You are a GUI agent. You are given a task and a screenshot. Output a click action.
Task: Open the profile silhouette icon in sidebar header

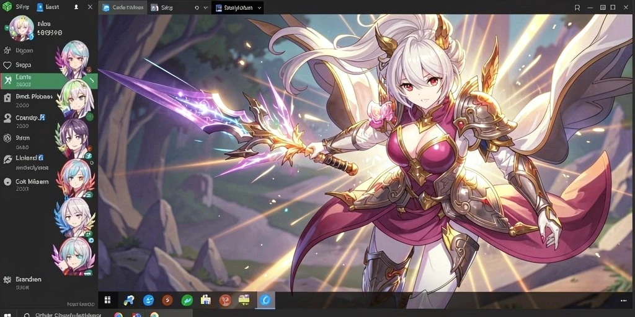76,7
